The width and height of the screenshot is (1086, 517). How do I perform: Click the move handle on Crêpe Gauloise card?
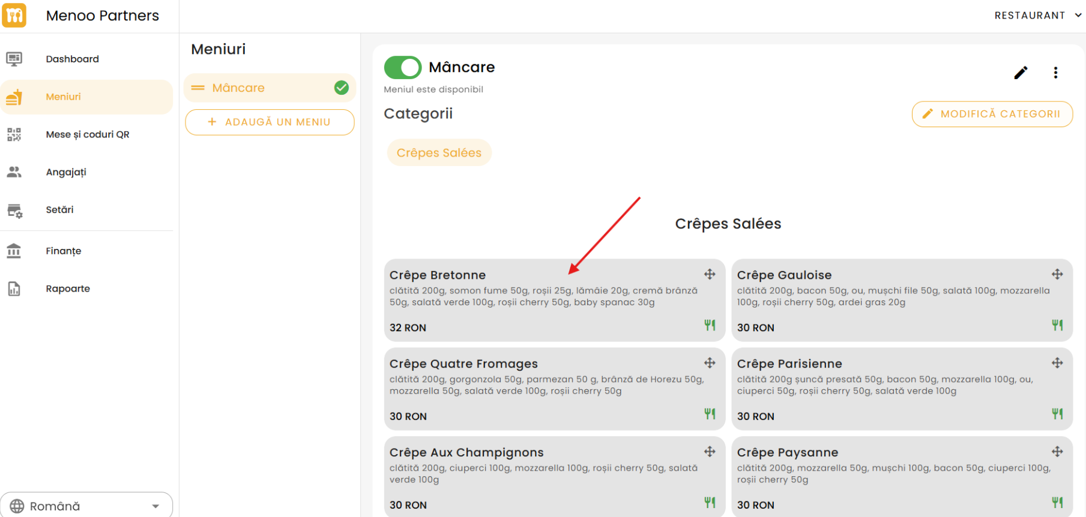coord(1057,274)
